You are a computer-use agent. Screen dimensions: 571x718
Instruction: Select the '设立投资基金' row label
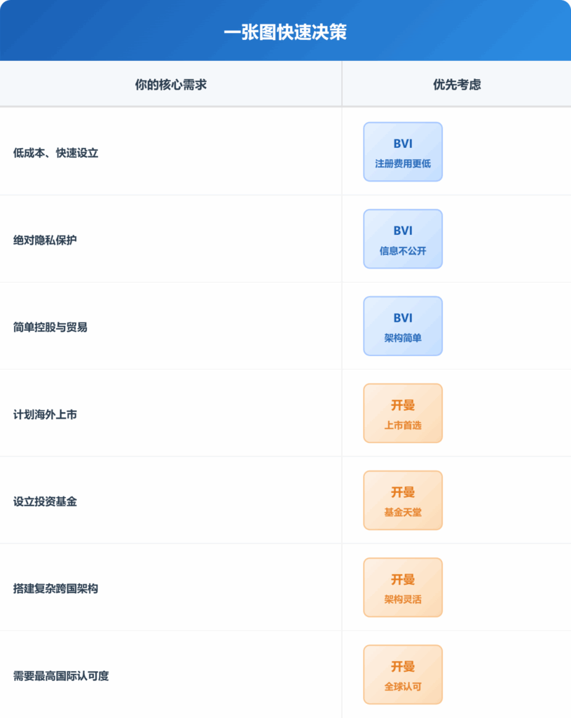46,501
